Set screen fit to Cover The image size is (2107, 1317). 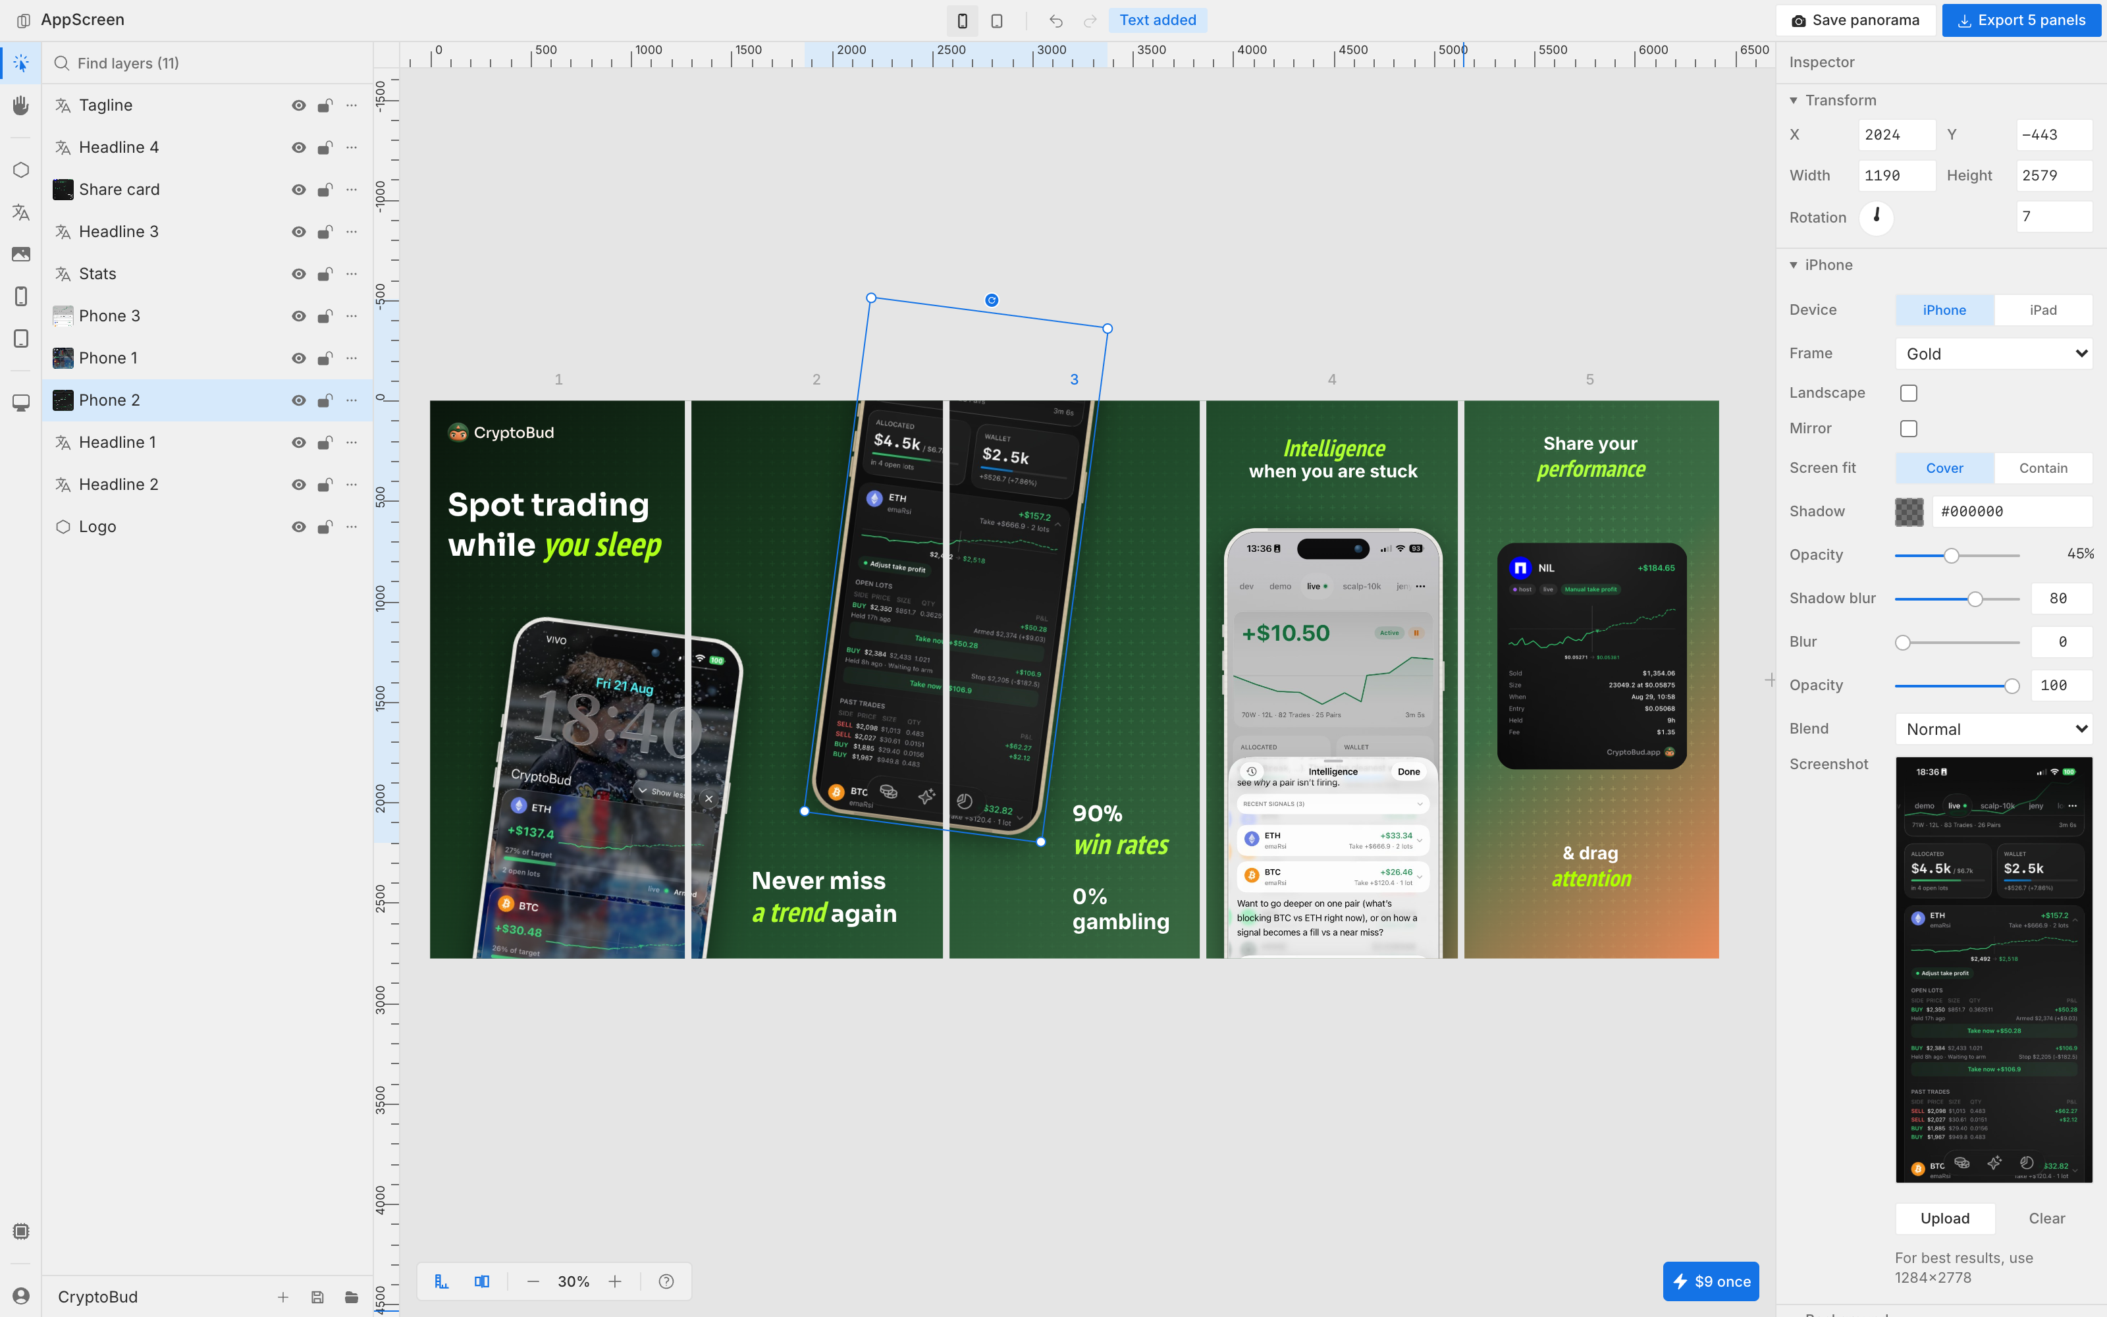[1944, 468]
